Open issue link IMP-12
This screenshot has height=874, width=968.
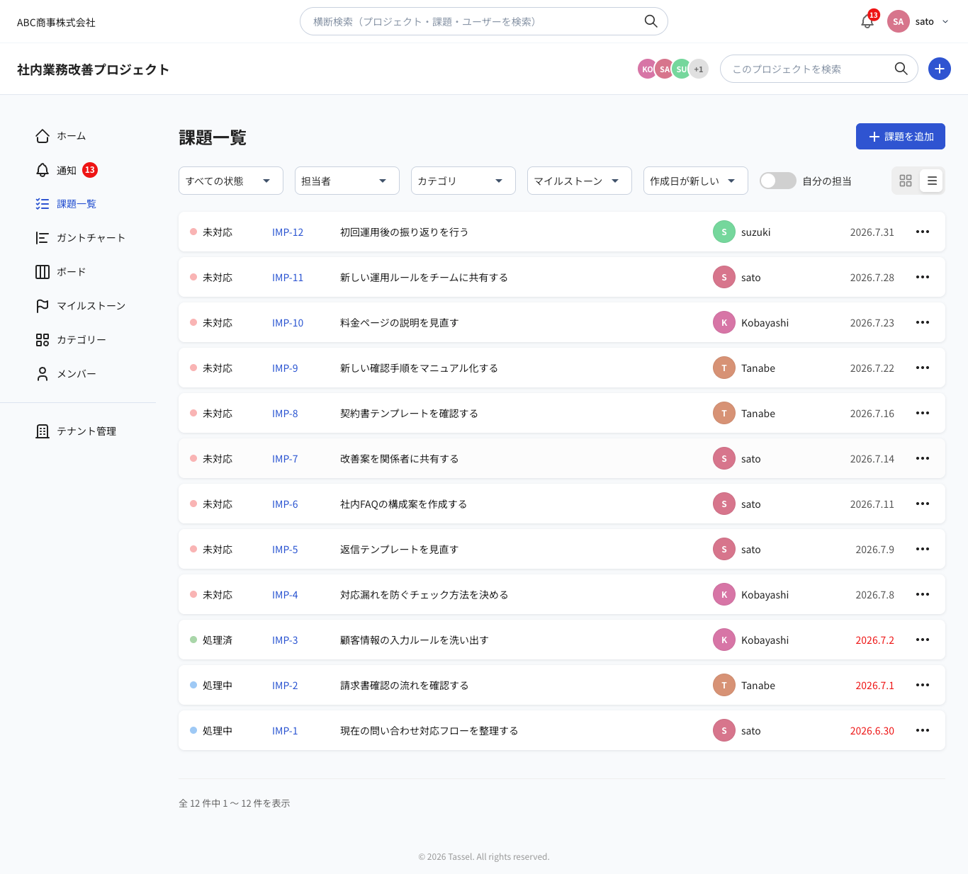(x=288, y=232)
